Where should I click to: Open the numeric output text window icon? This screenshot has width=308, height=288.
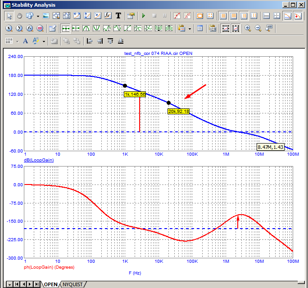pos(200,28)
